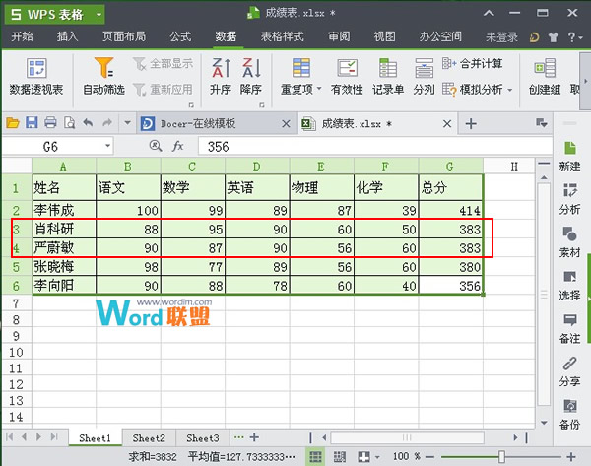Open Analysis (分析) in the side panel
The width and height of the screenshot is (591, 466).
[569, 199]
